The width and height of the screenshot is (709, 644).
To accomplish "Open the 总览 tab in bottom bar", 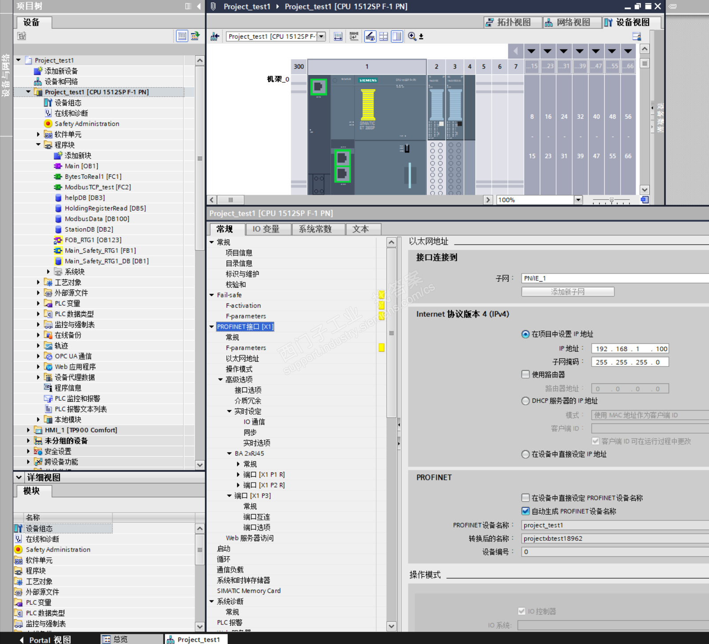I will [132, 639].
